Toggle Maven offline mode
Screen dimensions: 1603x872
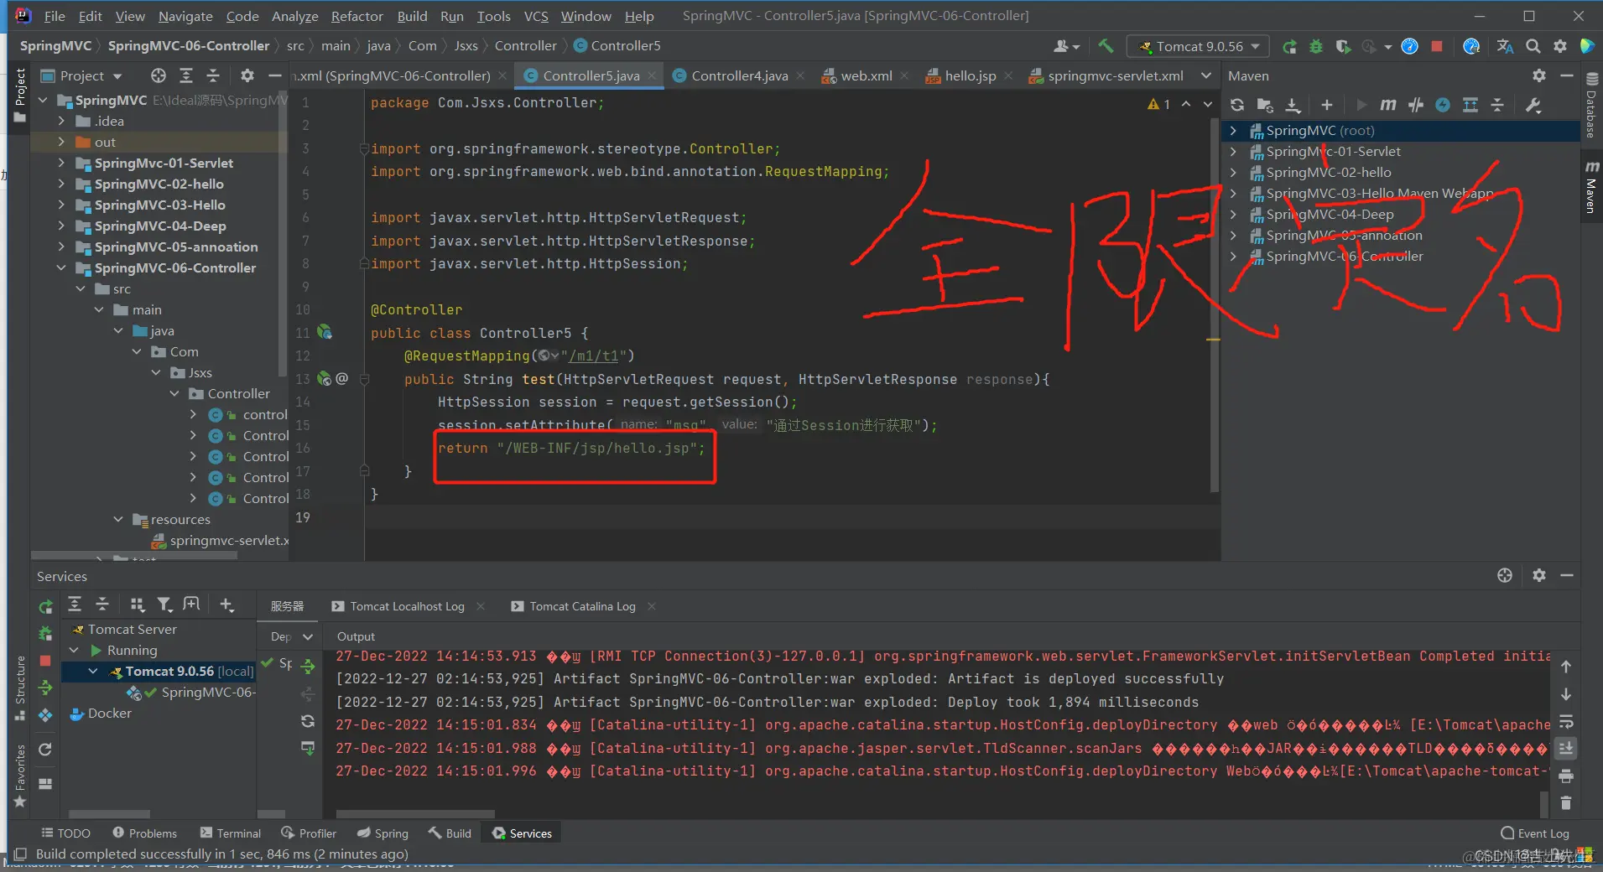(x=1416, y=105)
